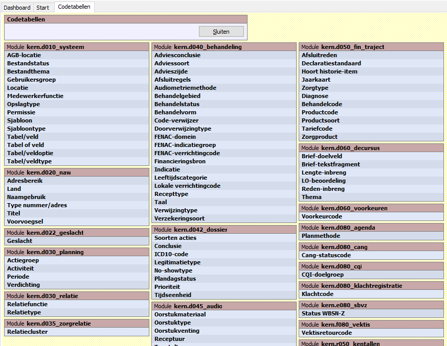Select the ICD10-code entry

171,254
